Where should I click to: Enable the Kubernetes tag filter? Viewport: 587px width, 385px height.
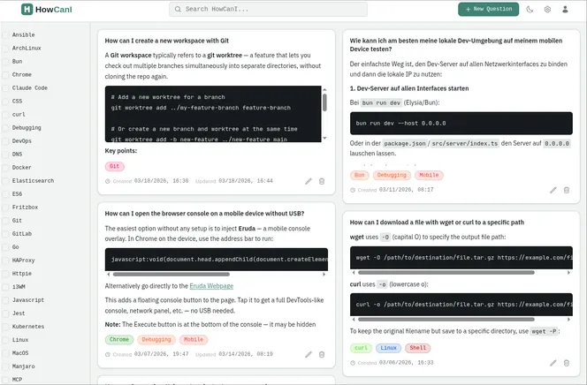pyautogui.click(x=5, y=326)
